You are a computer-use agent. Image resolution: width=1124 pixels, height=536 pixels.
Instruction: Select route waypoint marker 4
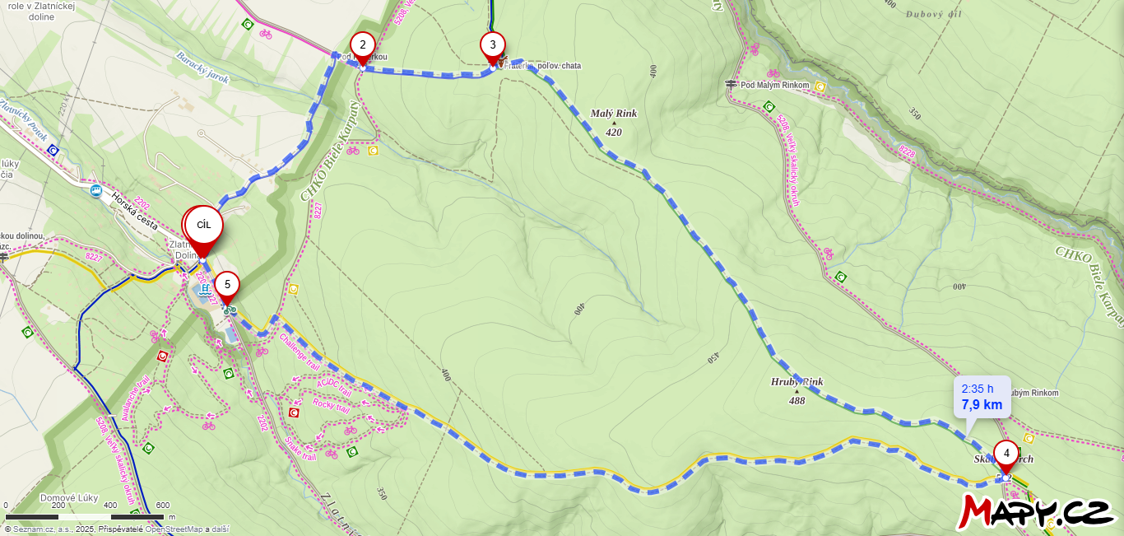point(1006,454)
